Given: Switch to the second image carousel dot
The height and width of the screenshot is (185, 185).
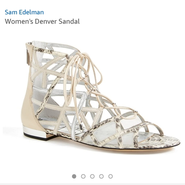Looking at the screenshot, I should 83,176.
